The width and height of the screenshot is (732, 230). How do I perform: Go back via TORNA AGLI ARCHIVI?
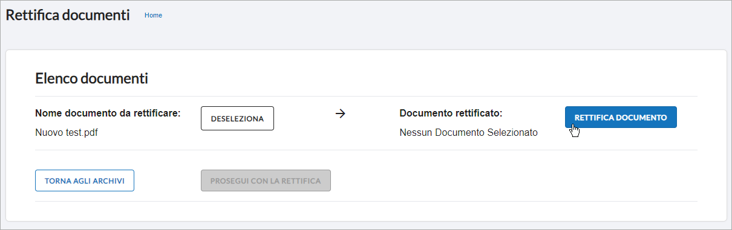pos(85,180)
